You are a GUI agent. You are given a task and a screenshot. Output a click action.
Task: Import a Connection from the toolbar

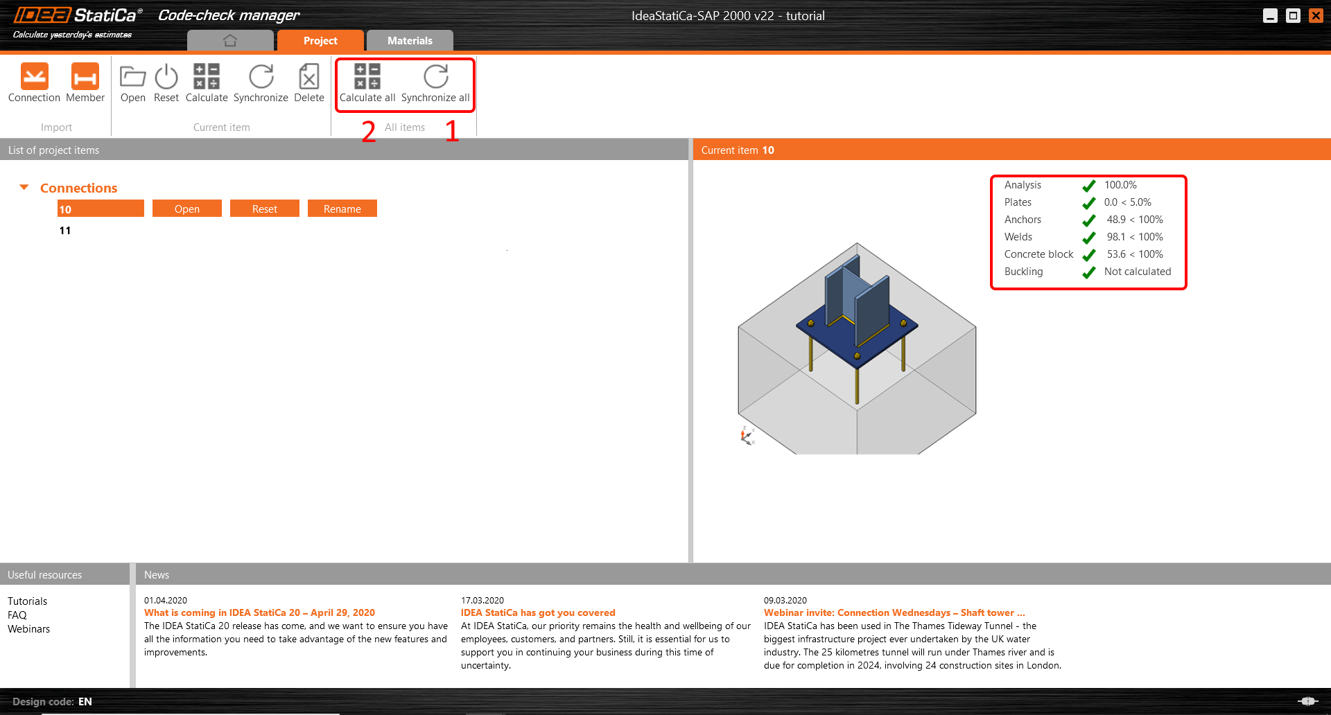(34, 82)
